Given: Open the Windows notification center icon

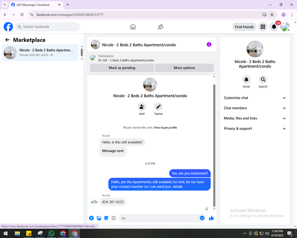Looking at the screenshot, I should [290, 233].
